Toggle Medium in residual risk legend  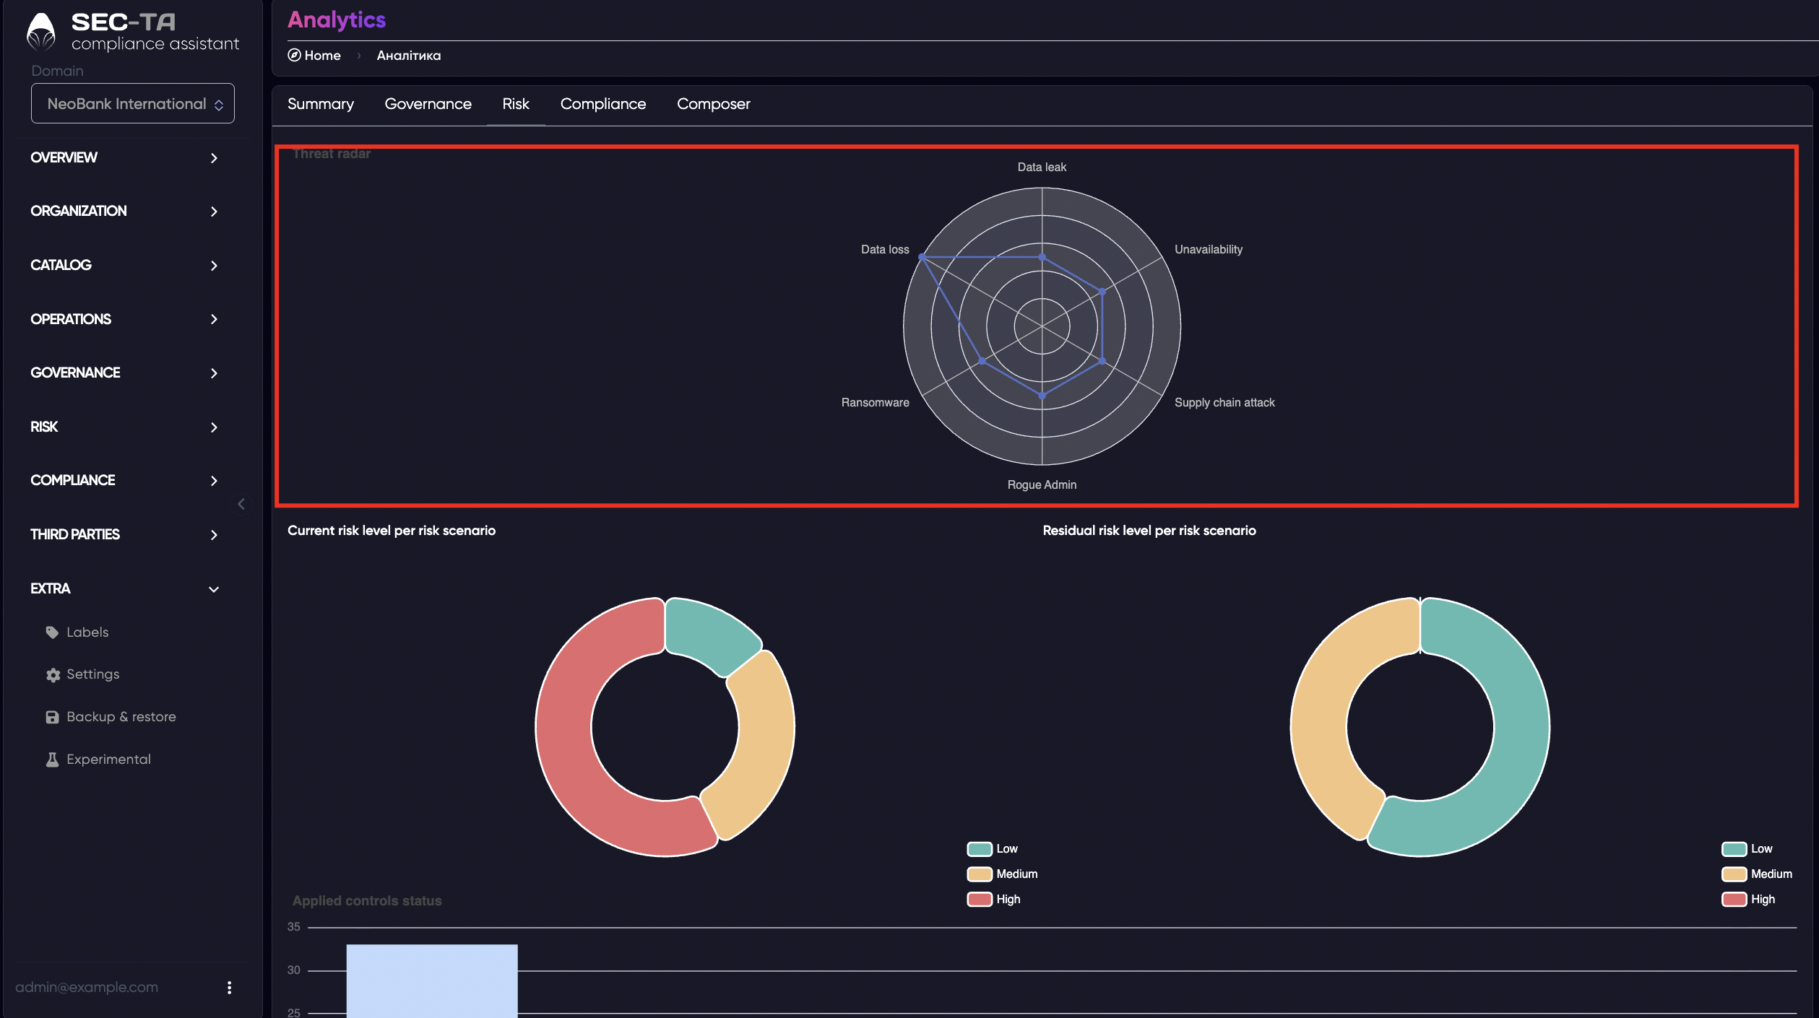pyautogui.click(x=1757, y=874)
